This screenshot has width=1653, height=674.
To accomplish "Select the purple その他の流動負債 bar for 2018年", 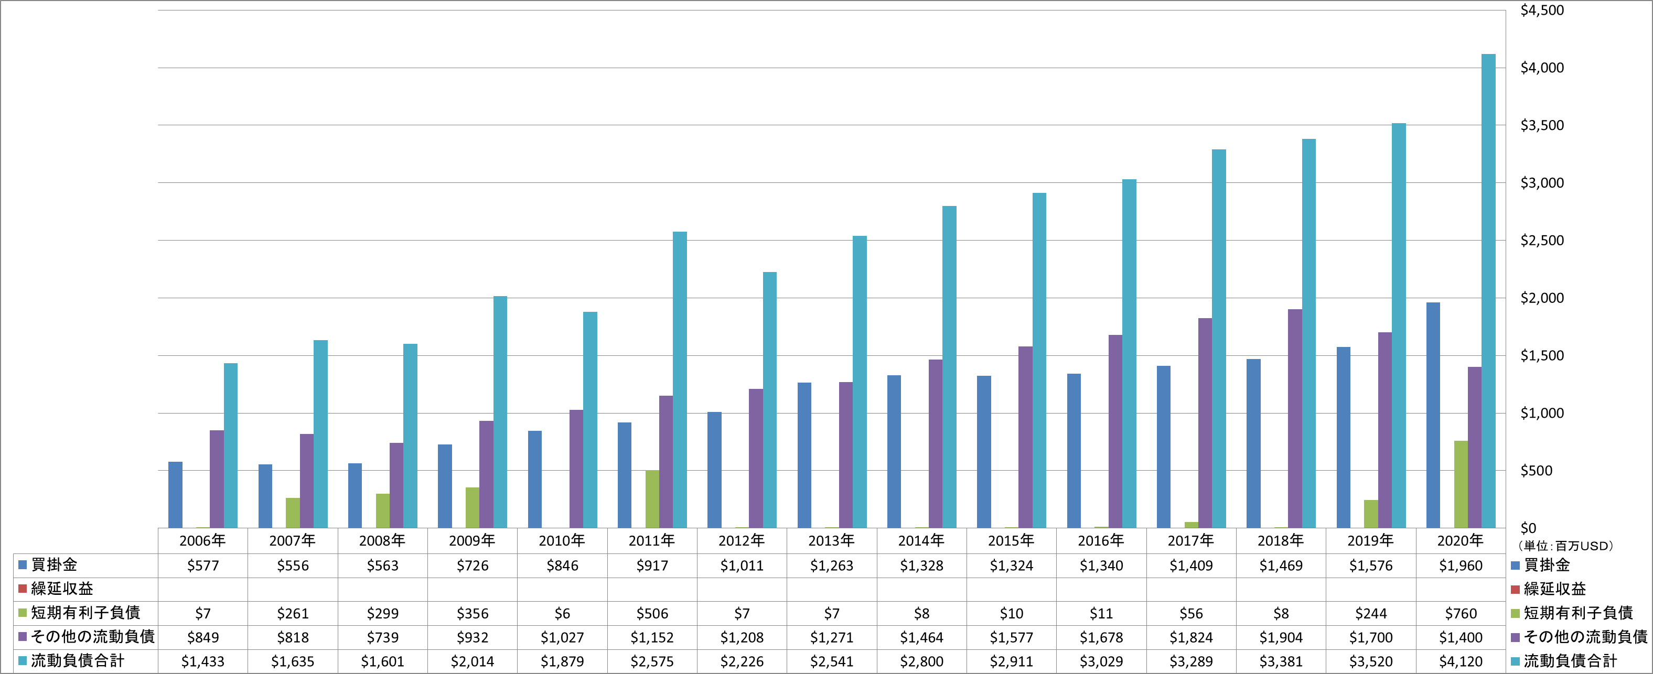I will click(1295, 419).
